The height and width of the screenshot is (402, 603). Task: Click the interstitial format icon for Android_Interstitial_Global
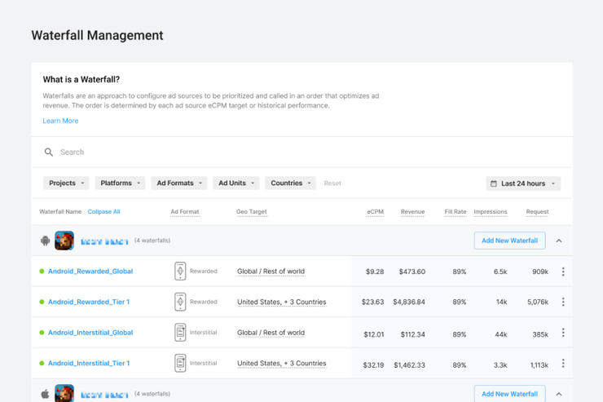point(180,333)
